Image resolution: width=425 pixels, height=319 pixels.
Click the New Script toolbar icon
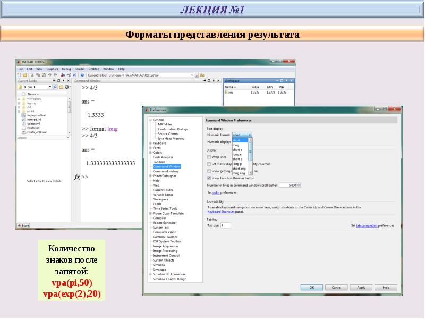tap(19, 75)
